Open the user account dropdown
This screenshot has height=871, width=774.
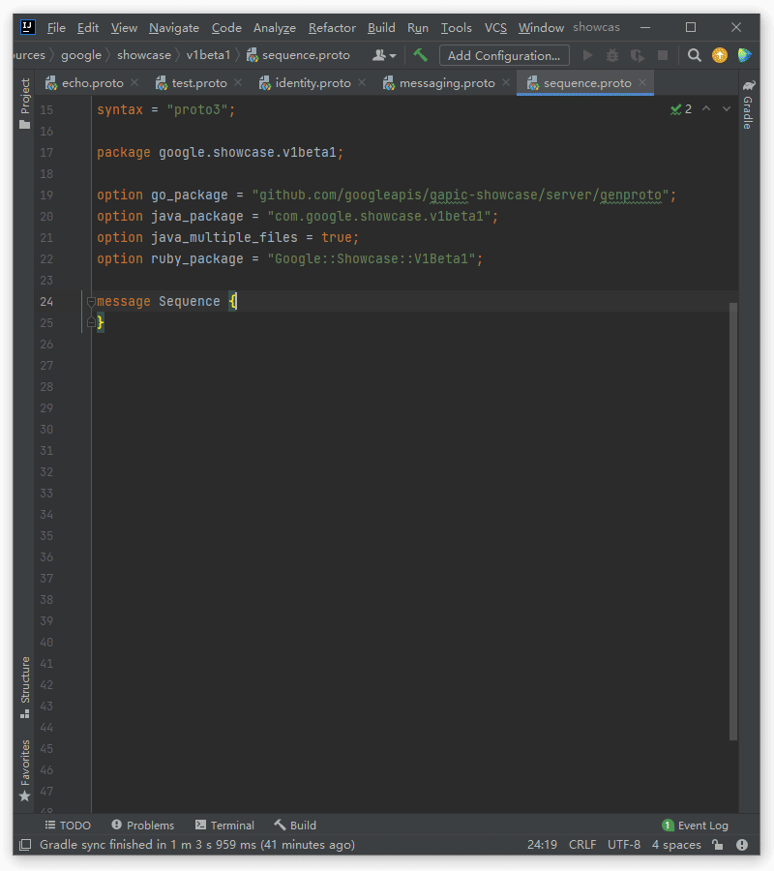[x=384, y=55]
